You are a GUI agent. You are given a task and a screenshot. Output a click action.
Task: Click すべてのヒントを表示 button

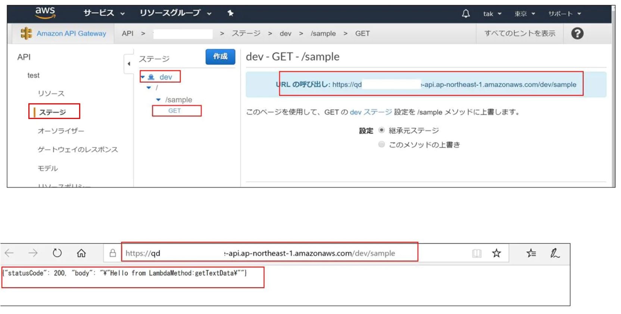coord(520,33)
